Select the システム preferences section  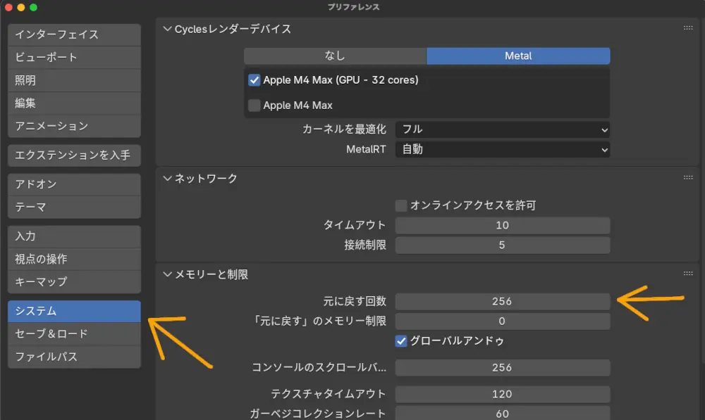point(74,311)
